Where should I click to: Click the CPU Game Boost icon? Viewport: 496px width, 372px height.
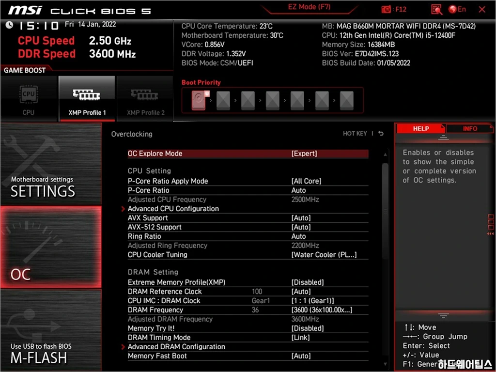click(x=29, y=94)
